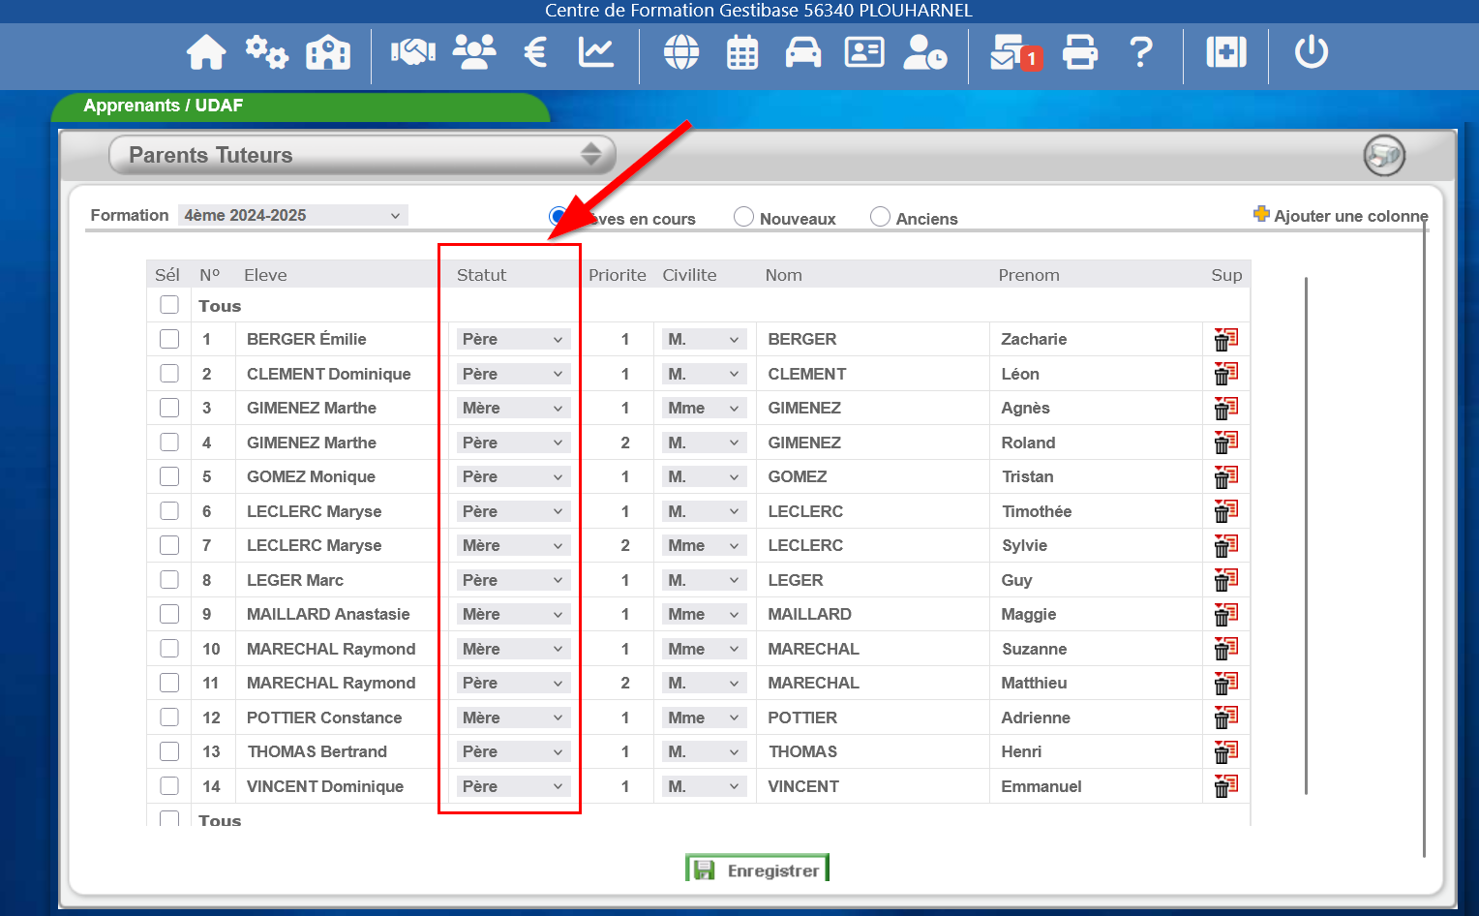Screen dimensions: 1479x916
Task: Click the printer icon in toolbar
Action: 1080,52
